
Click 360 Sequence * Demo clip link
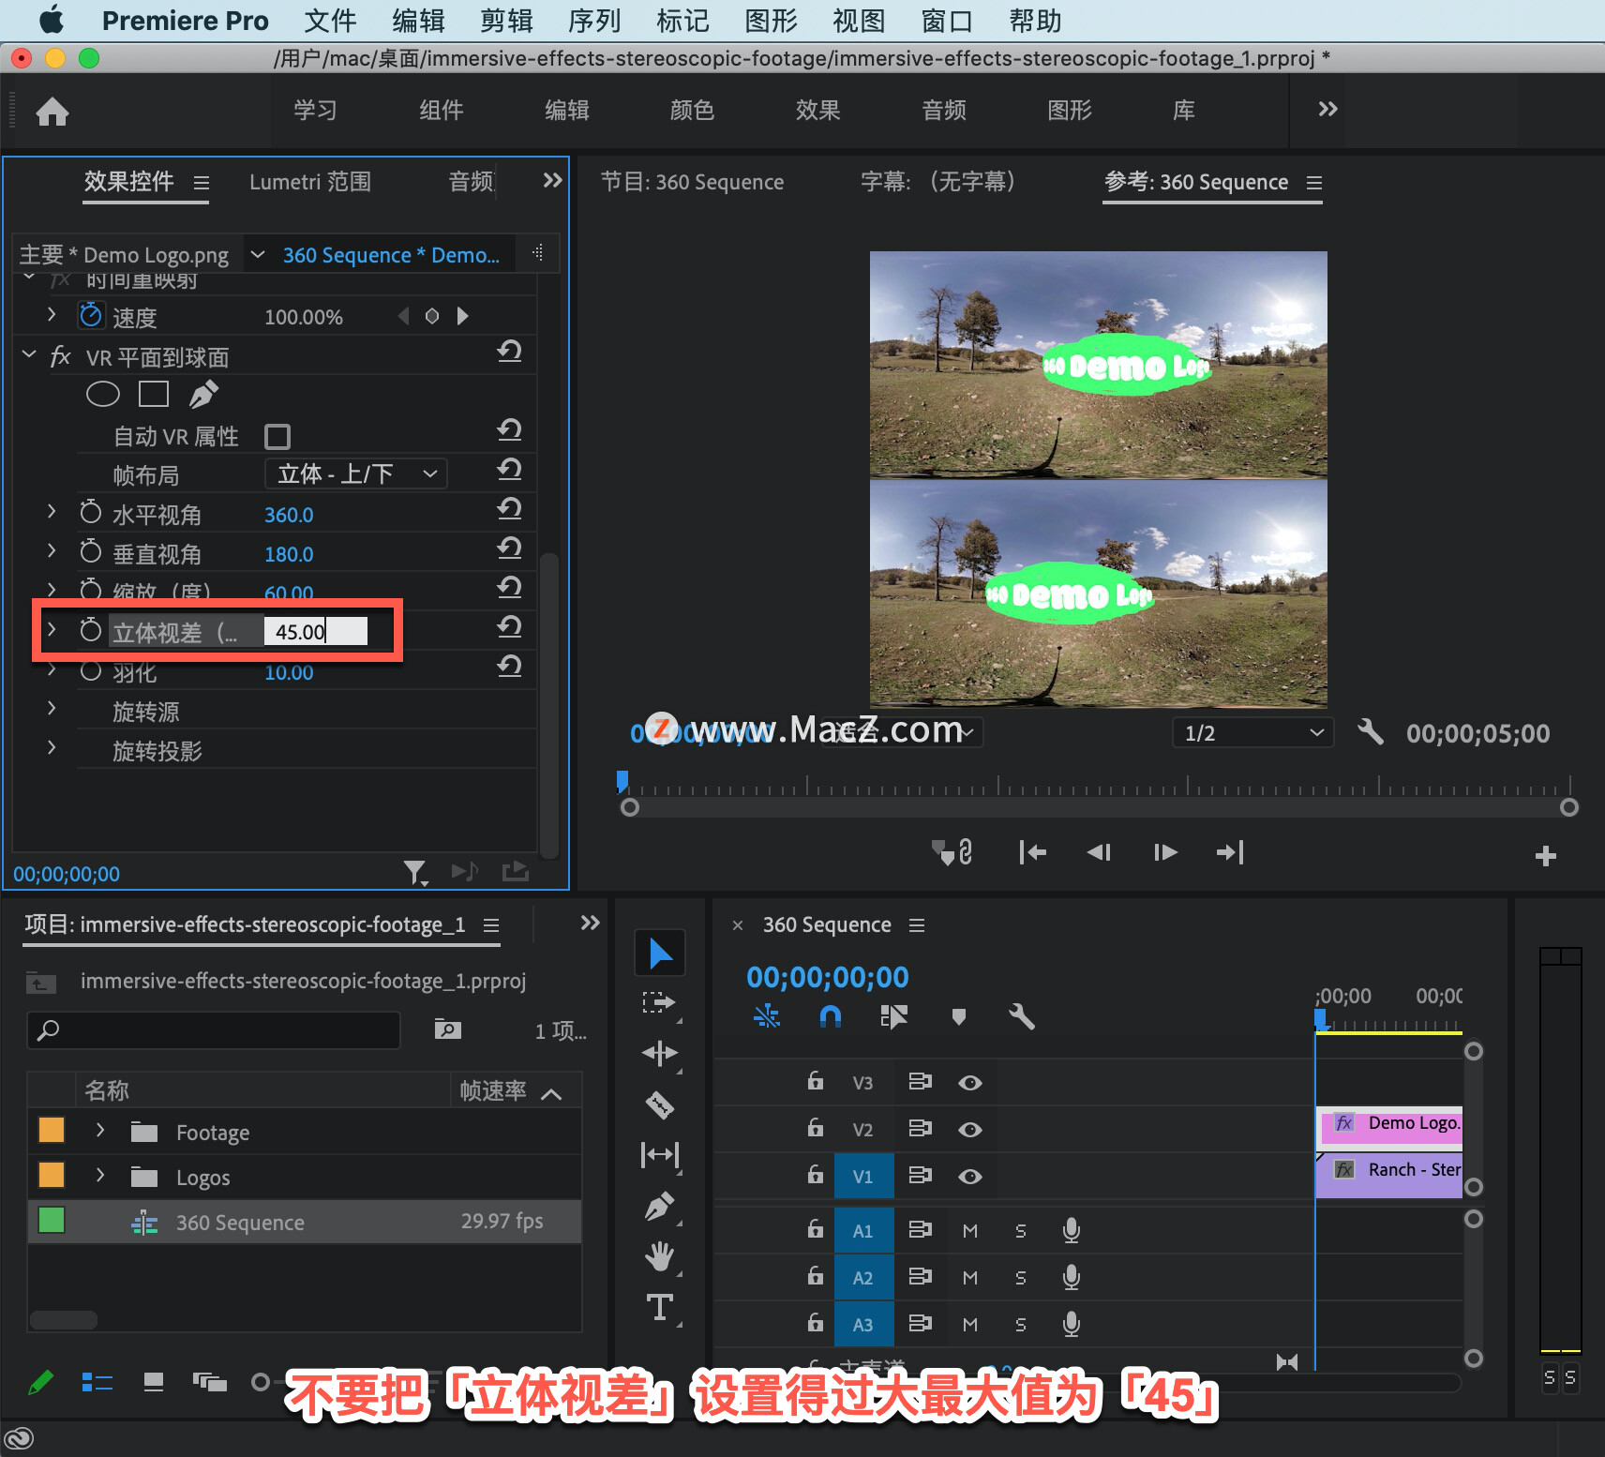391,255
